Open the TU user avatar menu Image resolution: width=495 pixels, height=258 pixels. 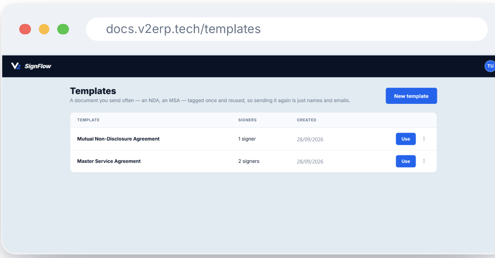[x=490, y=66]
